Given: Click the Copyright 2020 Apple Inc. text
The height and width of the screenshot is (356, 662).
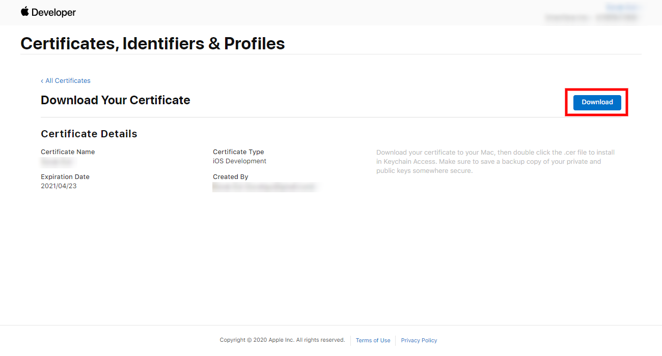Looking at the screenshot, I should point(282,340).
